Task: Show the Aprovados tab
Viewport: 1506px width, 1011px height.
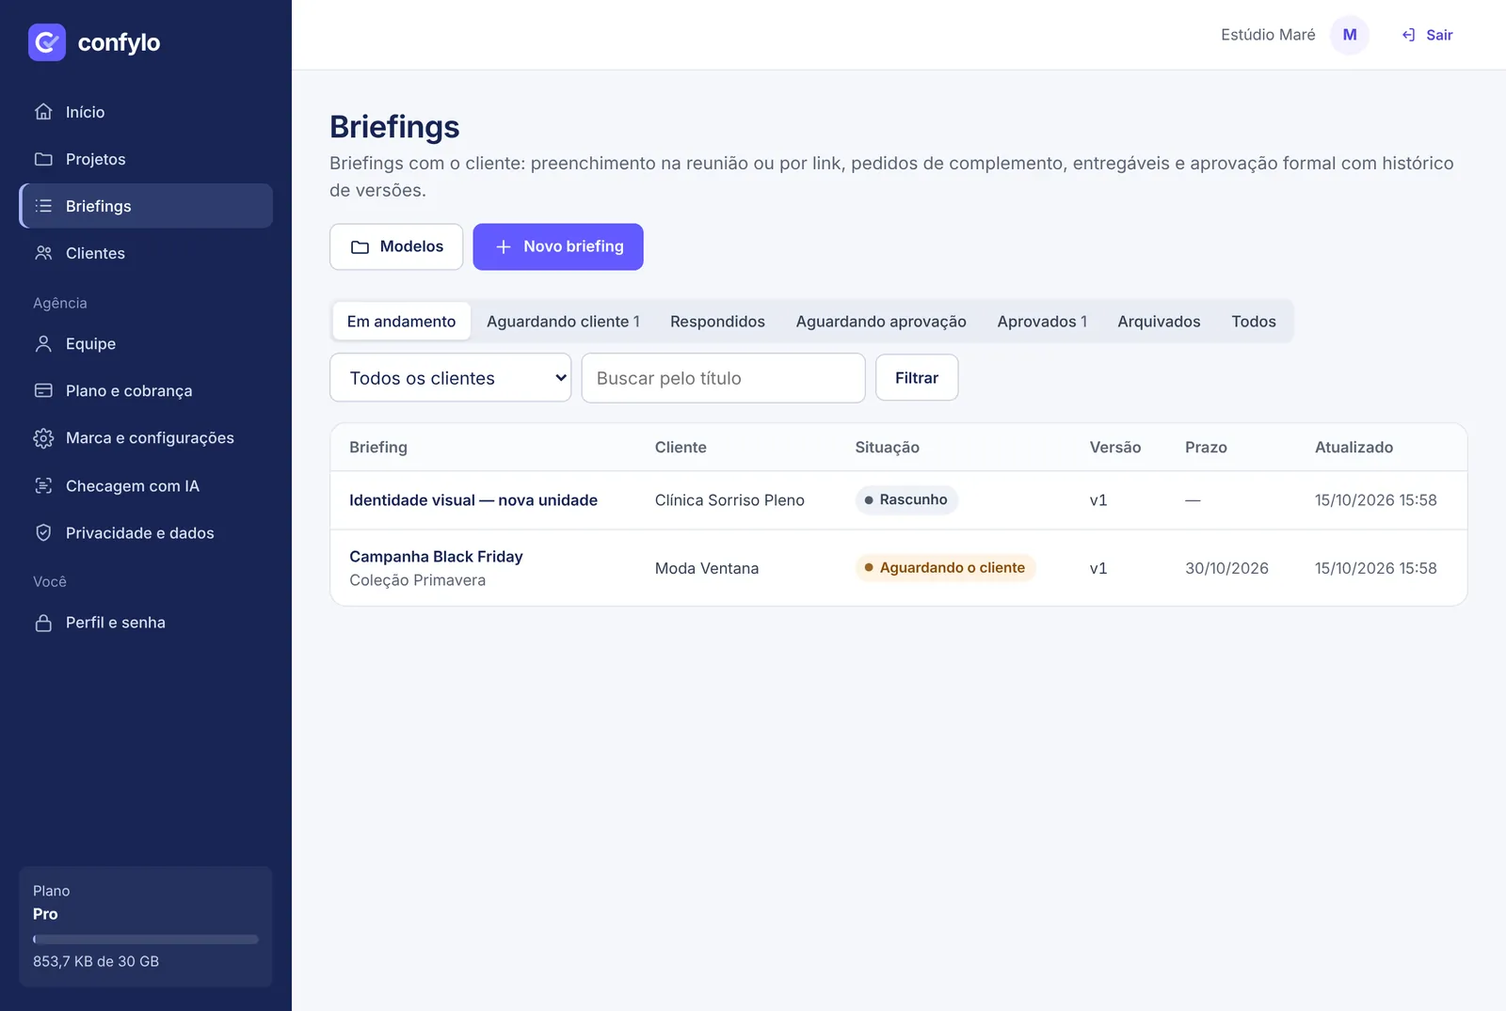Action: [1042, 322]
